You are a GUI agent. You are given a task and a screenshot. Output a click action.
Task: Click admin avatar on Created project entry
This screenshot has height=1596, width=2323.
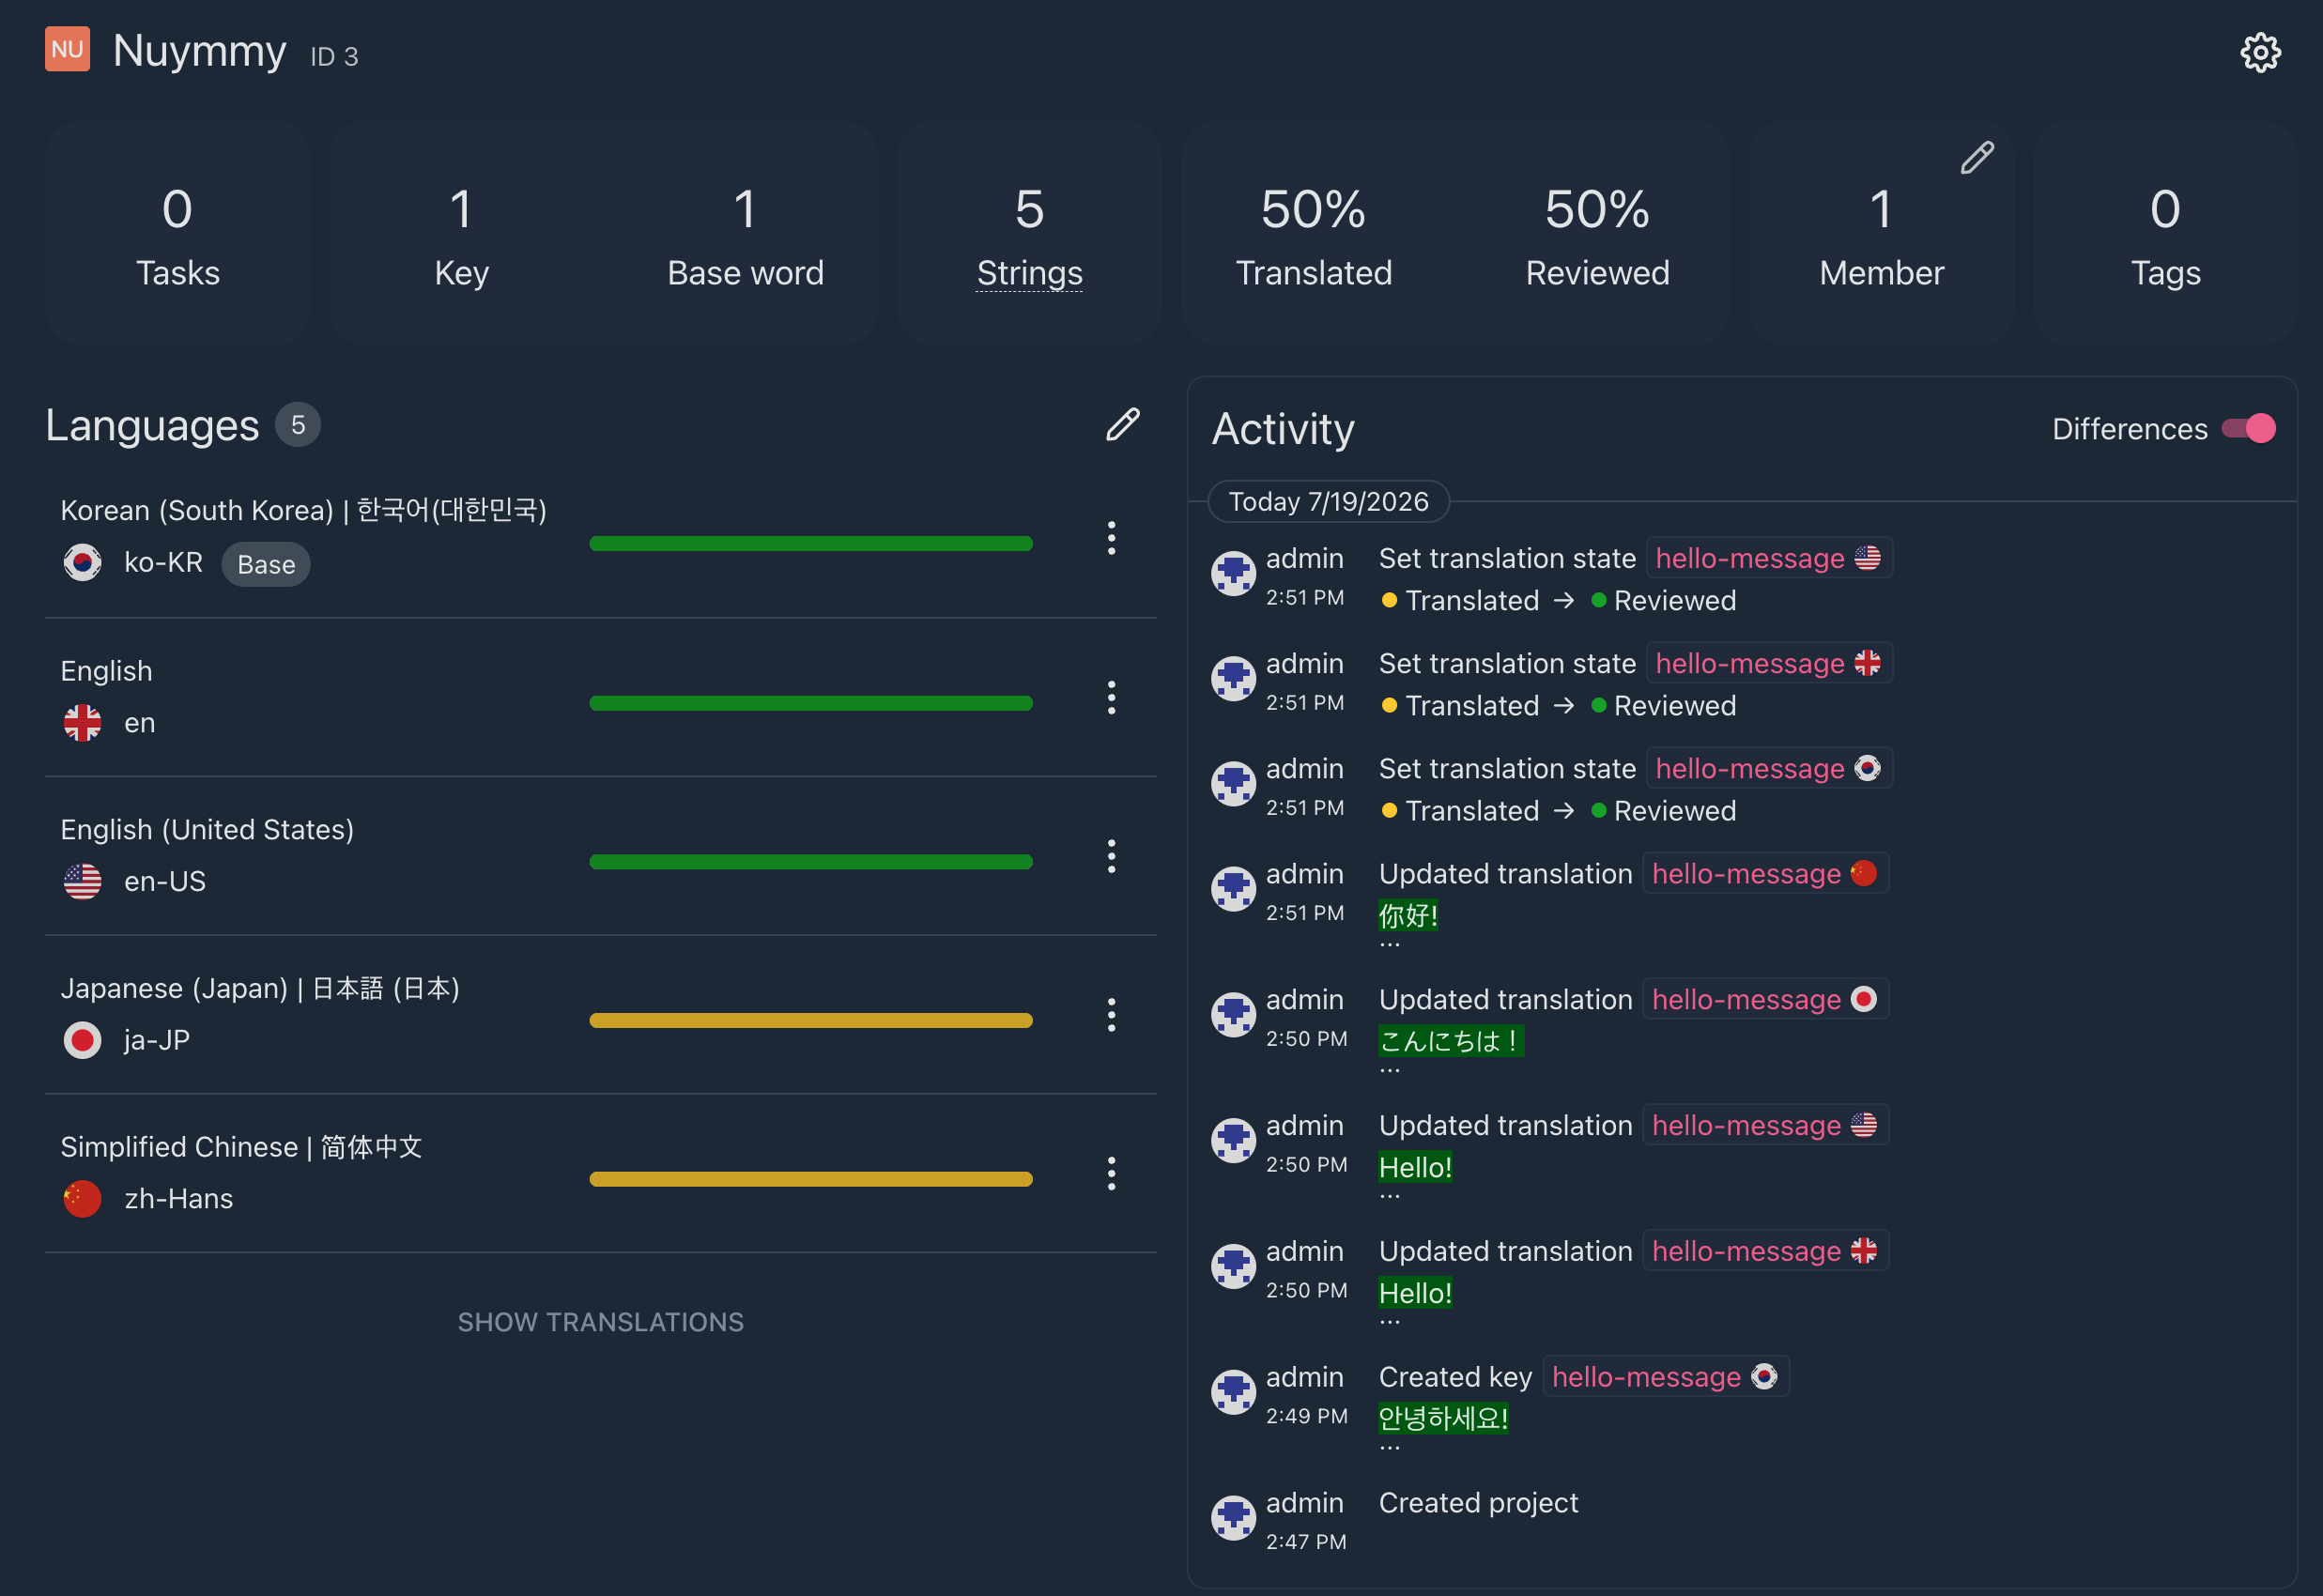coord(1233,1518)
